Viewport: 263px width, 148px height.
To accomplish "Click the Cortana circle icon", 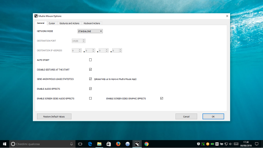I will pos(13,144).
